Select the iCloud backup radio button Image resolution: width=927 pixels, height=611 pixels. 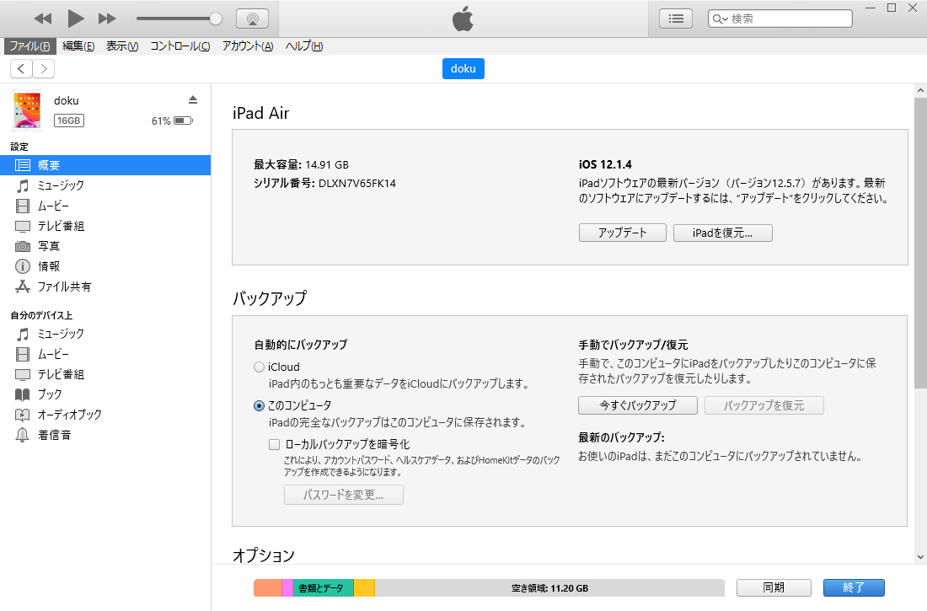(259, 367)
